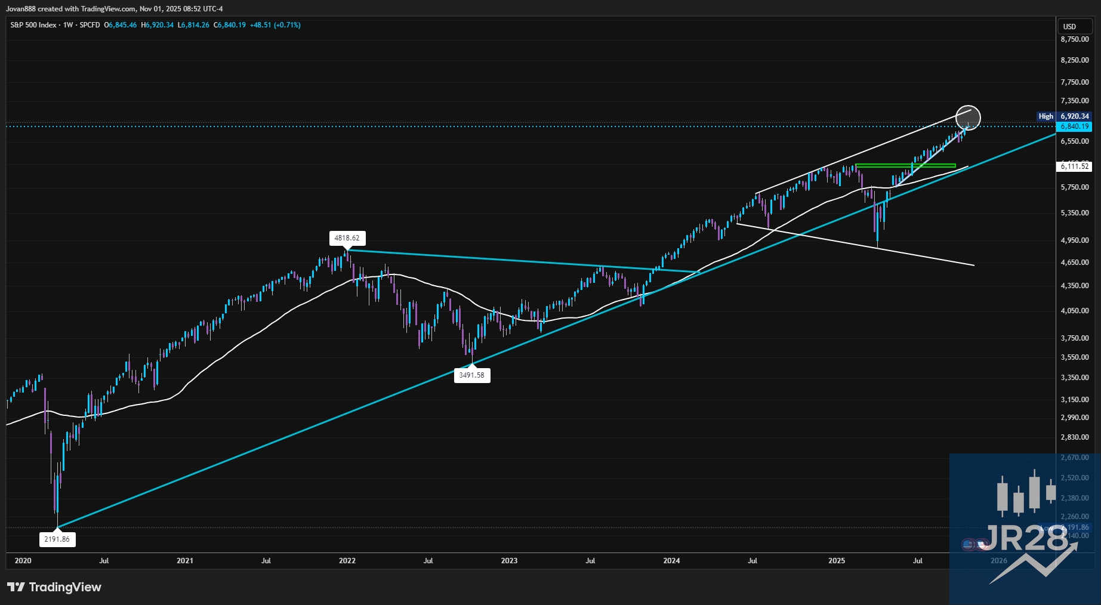Viewport: 1101px width, 605px height.
Task: Click the 5,750.00 price axis label
Action: (x=1074, y=187)
